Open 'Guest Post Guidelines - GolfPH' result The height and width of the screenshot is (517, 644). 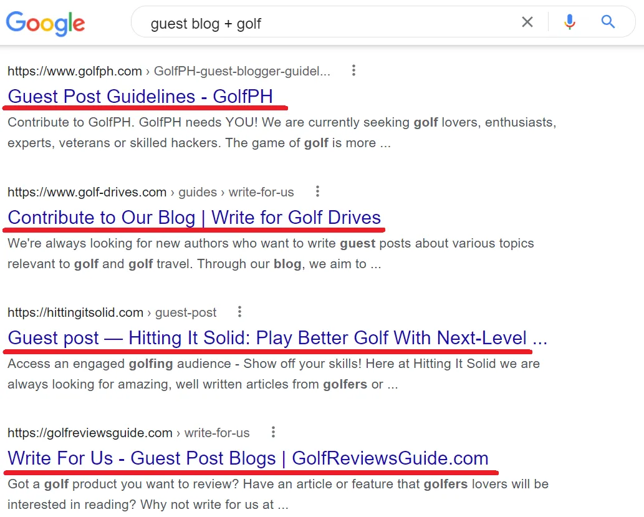tap(140, 97)
